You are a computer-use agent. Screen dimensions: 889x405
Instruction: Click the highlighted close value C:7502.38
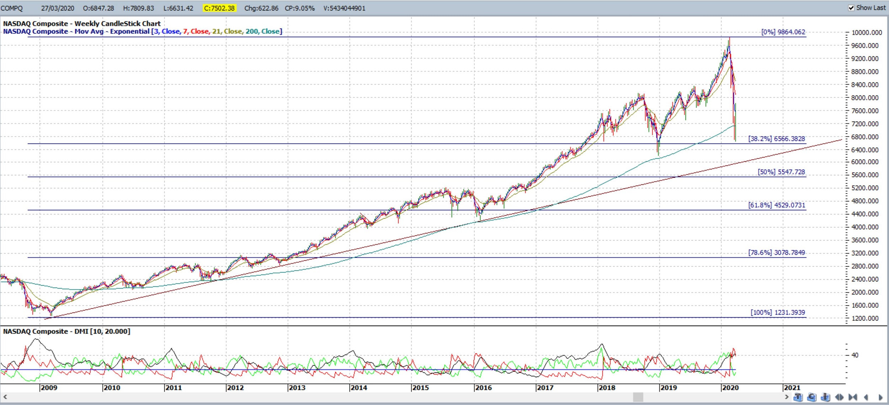pos(219,8)
